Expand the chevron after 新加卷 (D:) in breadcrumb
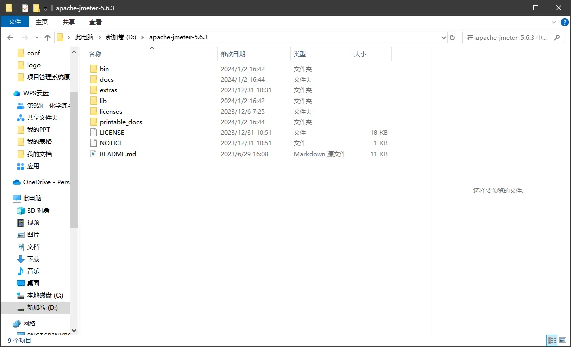Screen dimensions: 571x347 click(x=142, y=37)
